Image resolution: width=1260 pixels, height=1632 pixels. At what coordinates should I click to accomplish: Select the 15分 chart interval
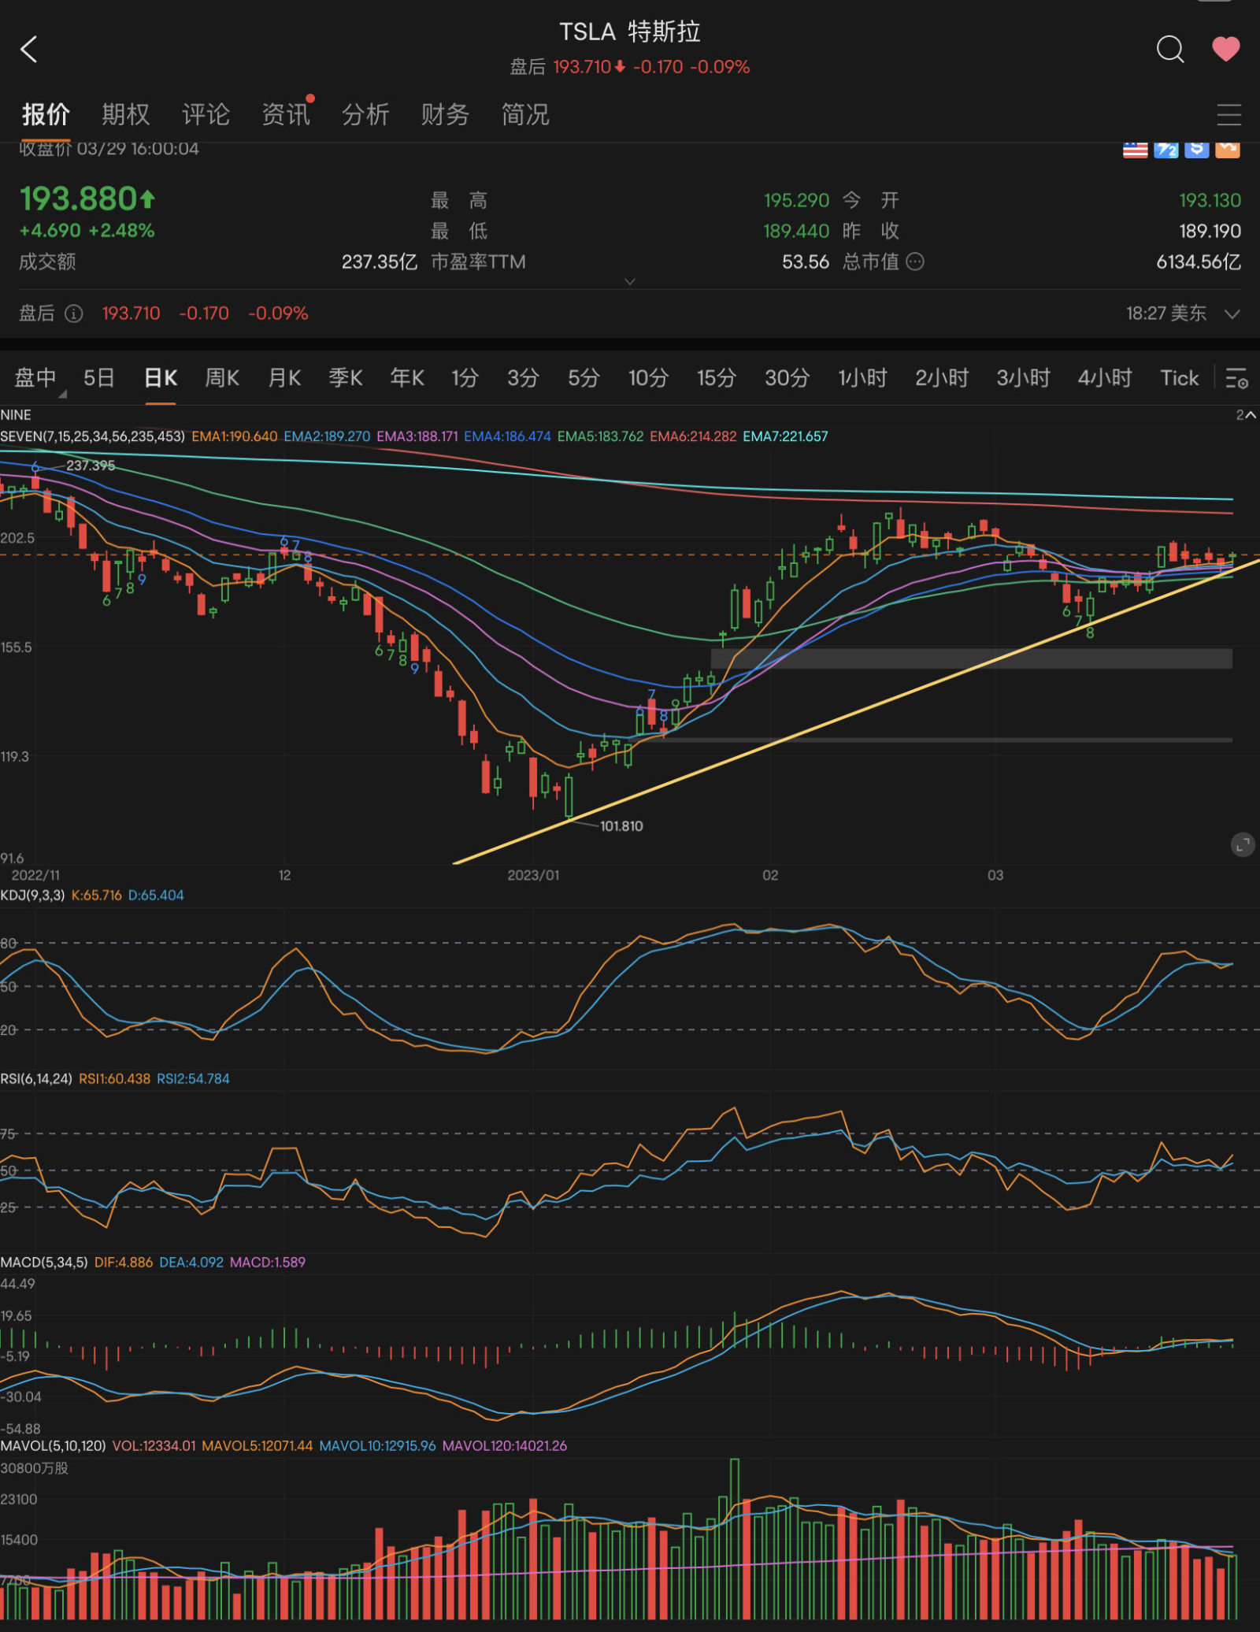[x=717, y=378]
